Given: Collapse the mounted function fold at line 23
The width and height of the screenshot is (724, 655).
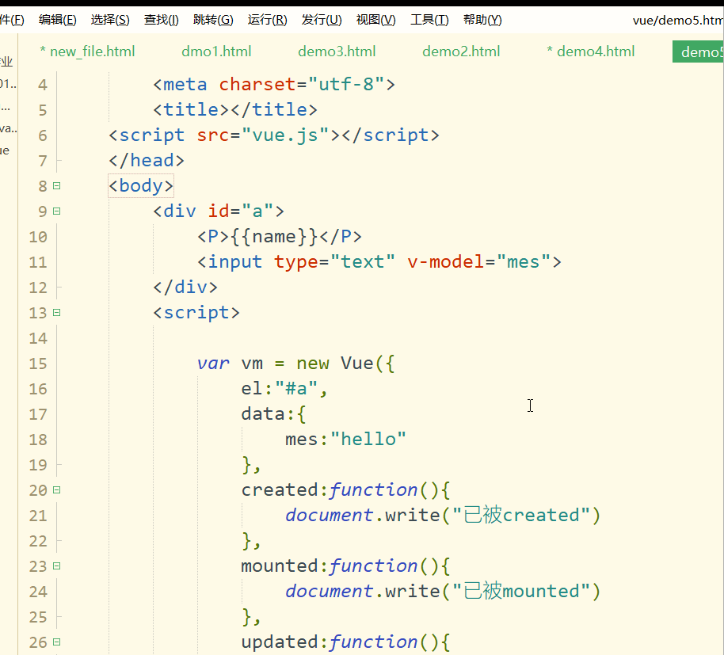Looking at the screenshot, I should click(x=57, y=566).
